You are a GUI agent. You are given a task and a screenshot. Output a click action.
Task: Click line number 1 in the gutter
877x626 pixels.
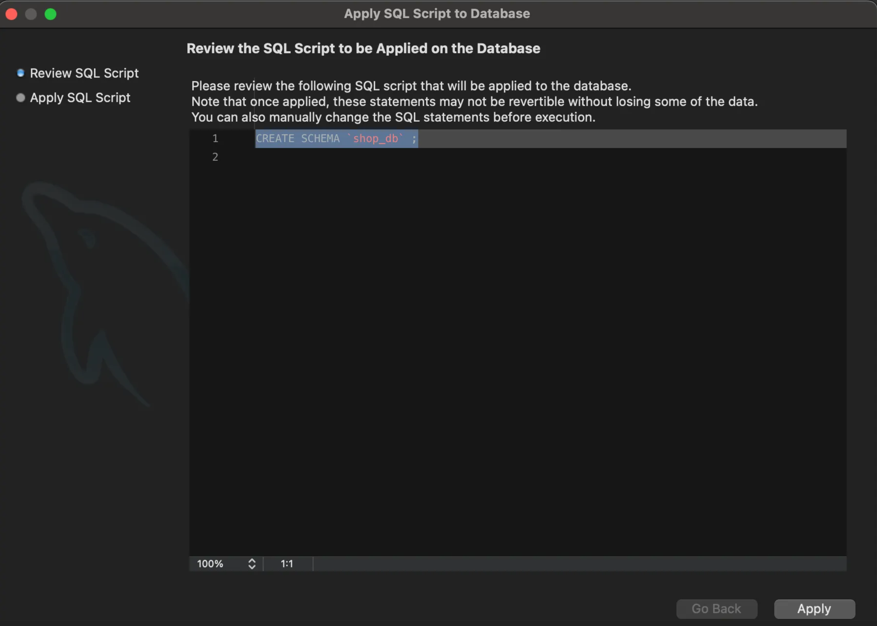tap(215, 138)
